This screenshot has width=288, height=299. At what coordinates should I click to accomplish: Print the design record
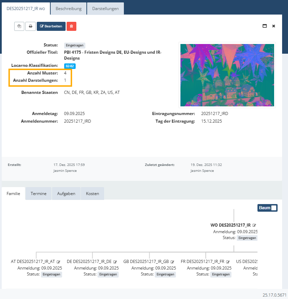[x=31, y=26]
